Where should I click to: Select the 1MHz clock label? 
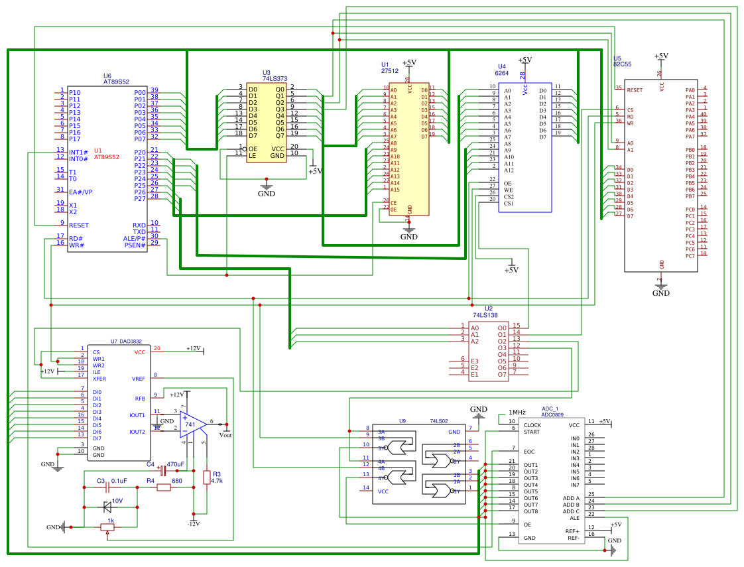517,412
